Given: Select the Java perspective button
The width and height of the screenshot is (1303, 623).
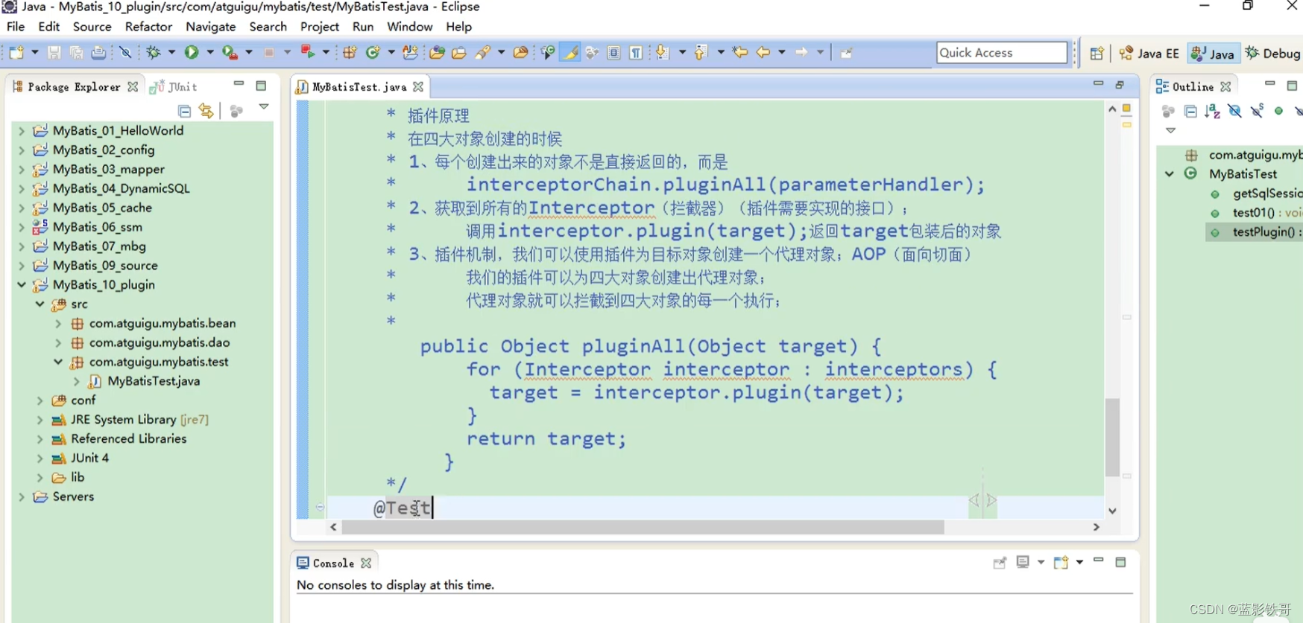Looking at the screenshot, I should [x=1213, y=53].
